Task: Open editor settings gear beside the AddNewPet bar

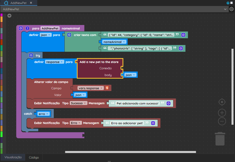Action: pos(231,9)
